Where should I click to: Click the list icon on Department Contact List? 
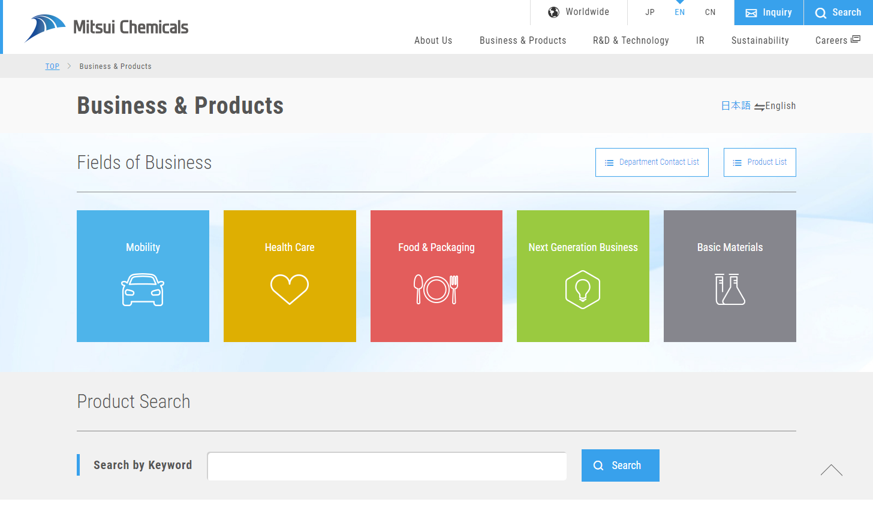[x=609, y=163]
